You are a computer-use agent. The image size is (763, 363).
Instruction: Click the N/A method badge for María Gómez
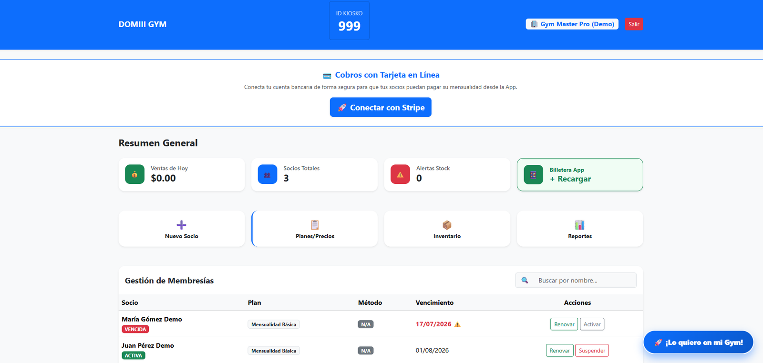pos(366,324)
